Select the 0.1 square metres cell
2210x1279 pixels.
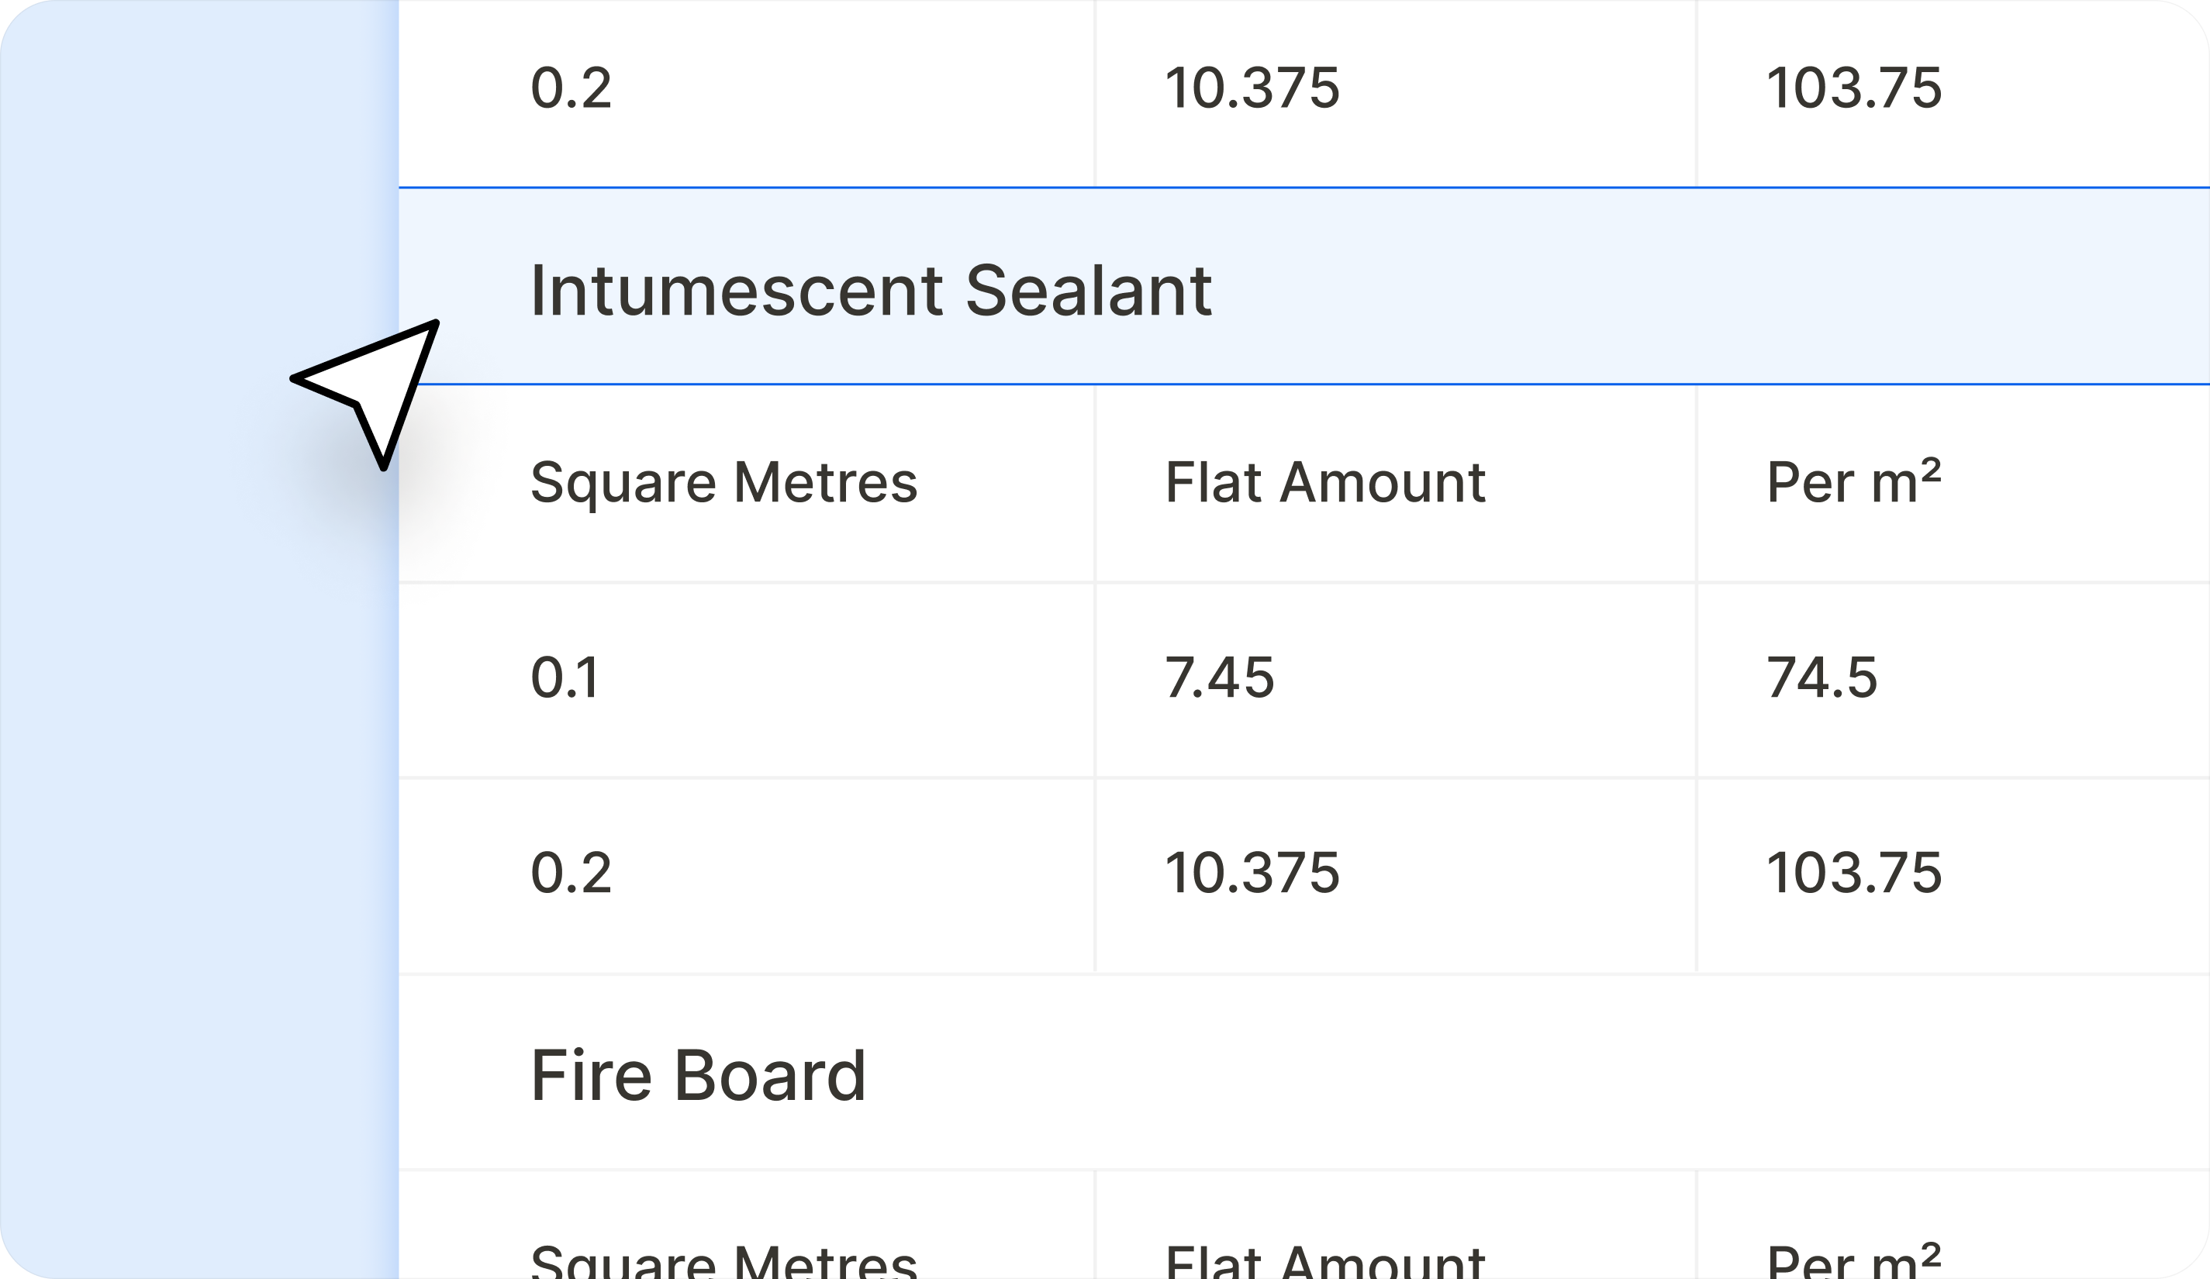click(x=746, y=679)
